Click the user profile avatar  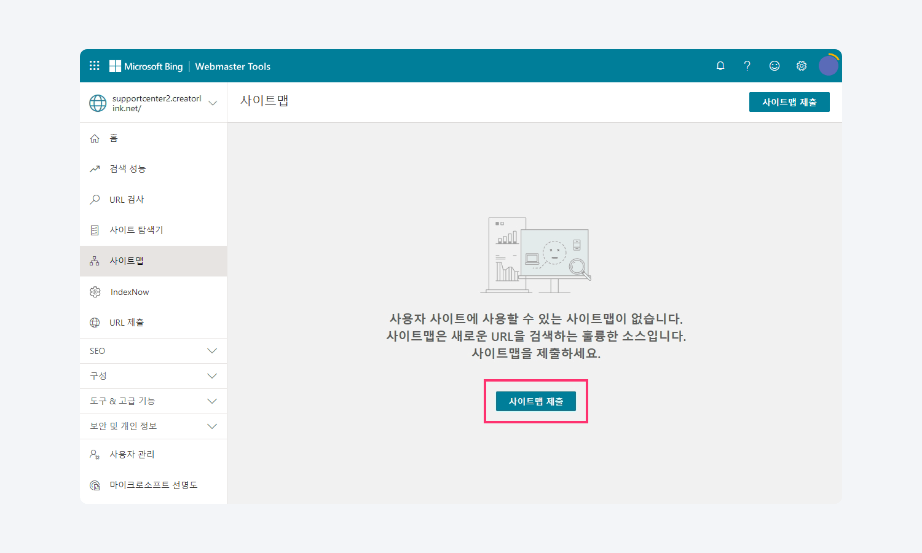point(828,65)
